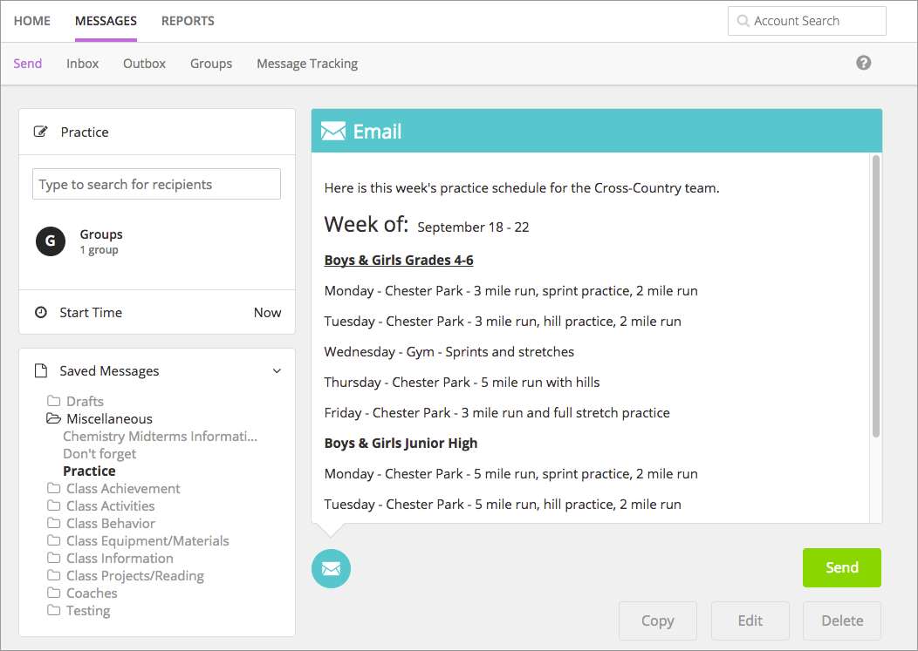
Task: Expand the Coaches folder
Action: 92,593
